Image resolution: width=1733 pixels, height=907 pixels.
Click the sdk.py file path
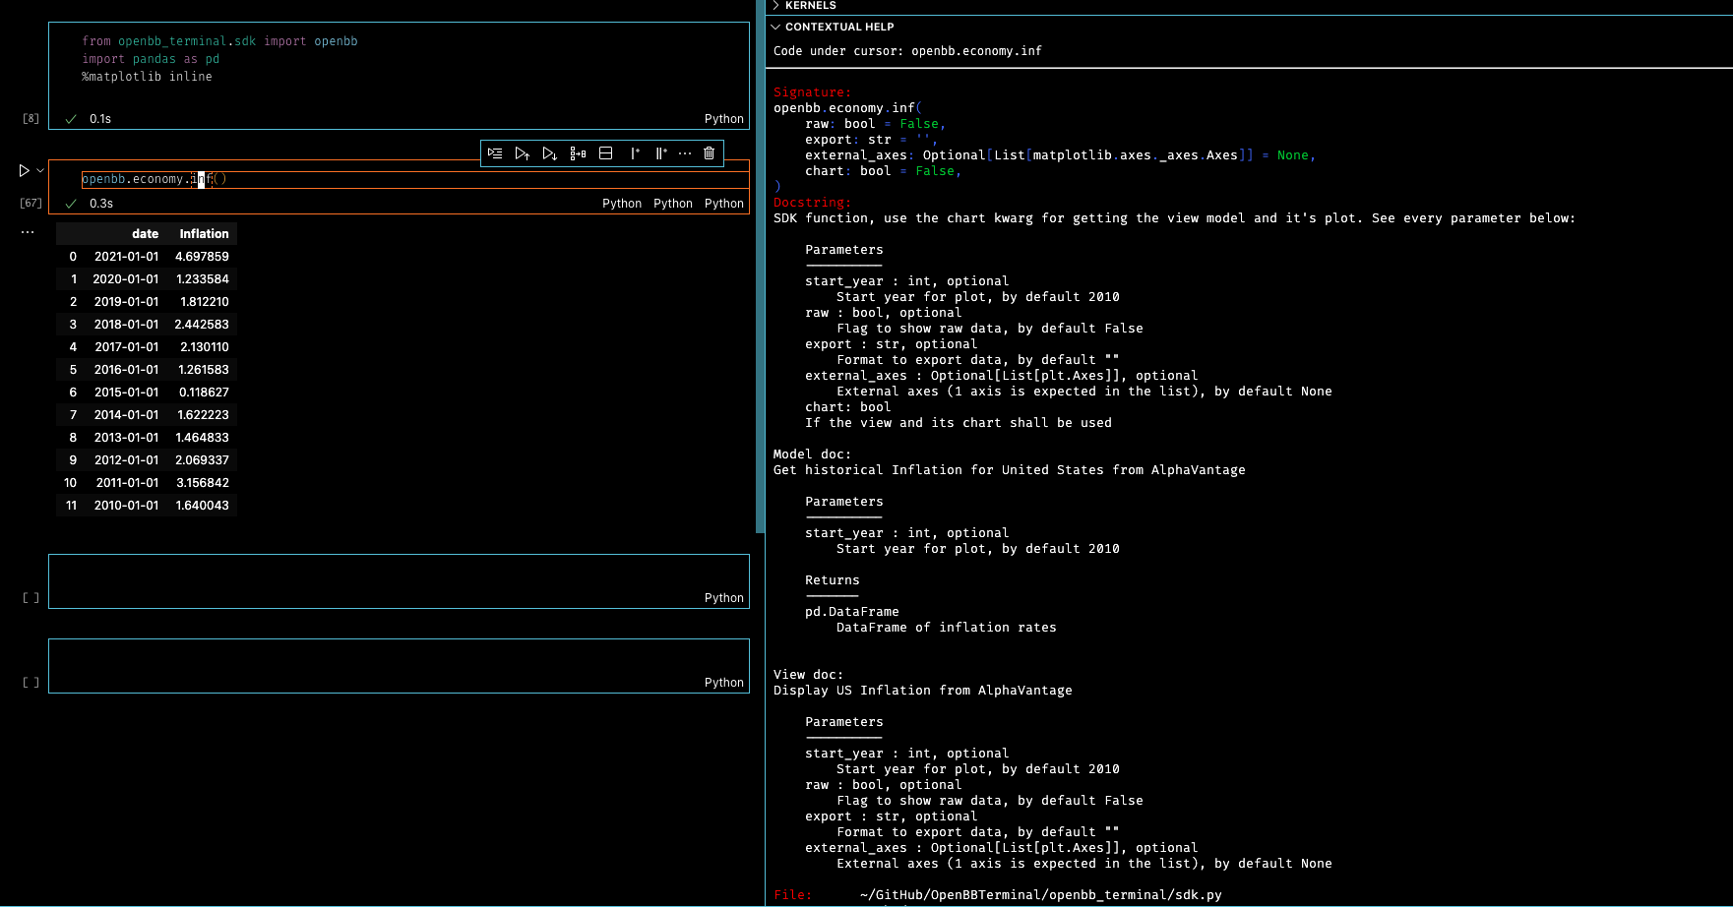coord(1040,895)
